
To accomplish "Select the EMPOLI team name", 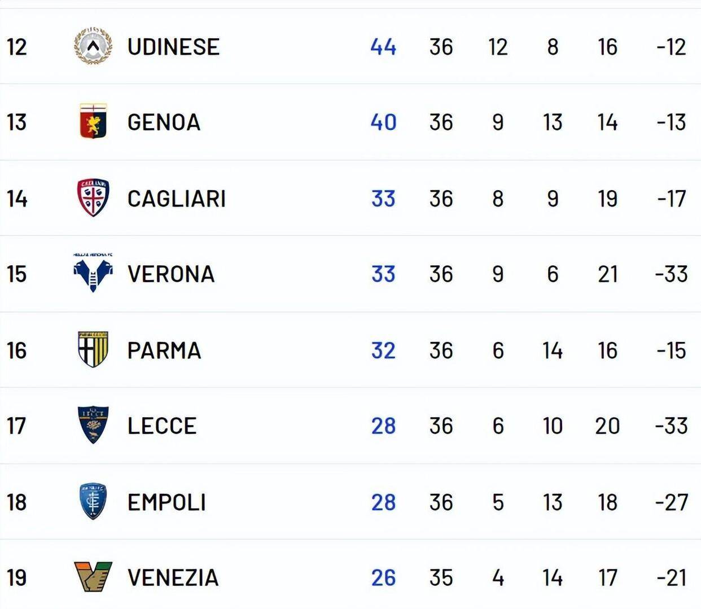I will coord(167,502).
